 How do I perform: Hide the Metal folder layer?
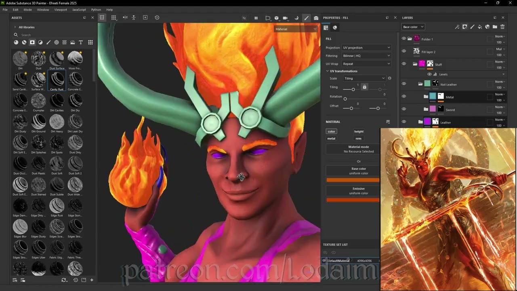point(404,97)
